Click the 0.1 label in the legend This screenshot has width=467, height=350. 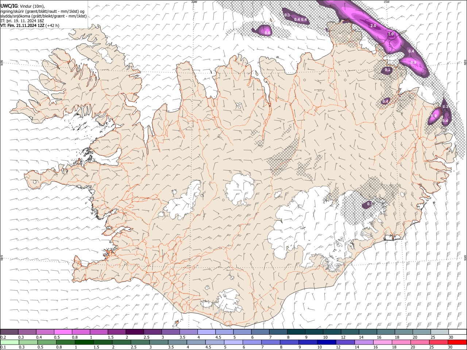point(3,347)
